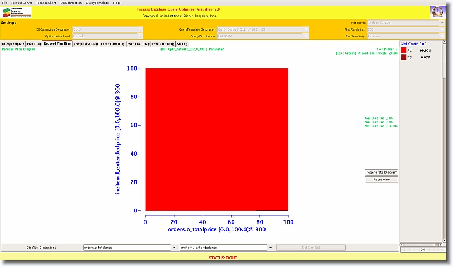Open the QueryTemplate menu in menu bar
This screenshot has width=453, height=267.
point(97,3)
